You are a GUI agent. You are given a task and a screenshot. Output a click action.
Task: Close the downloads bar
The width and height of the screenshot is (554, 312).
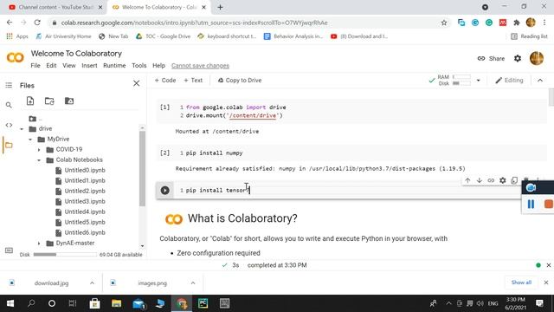tap(546, 283)
